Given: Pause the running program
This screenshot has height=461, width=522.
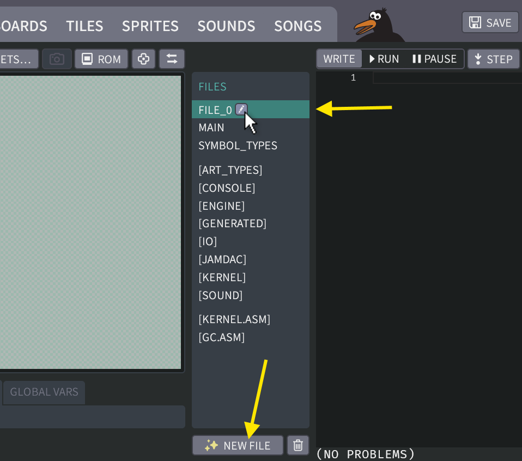Looking at the screenshot, I should coord(434,58).
